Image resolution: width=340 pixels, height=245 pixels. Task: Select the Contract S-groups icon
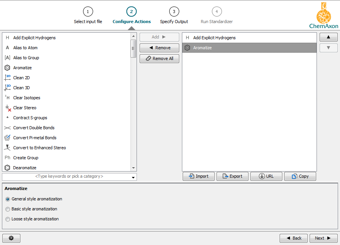click(x=7, y=118)
